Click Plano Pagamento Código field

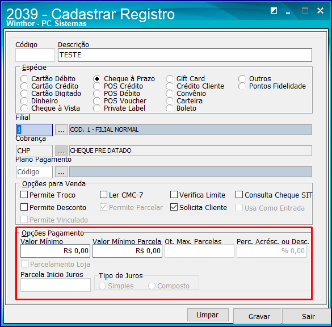(x=34, y=172)
